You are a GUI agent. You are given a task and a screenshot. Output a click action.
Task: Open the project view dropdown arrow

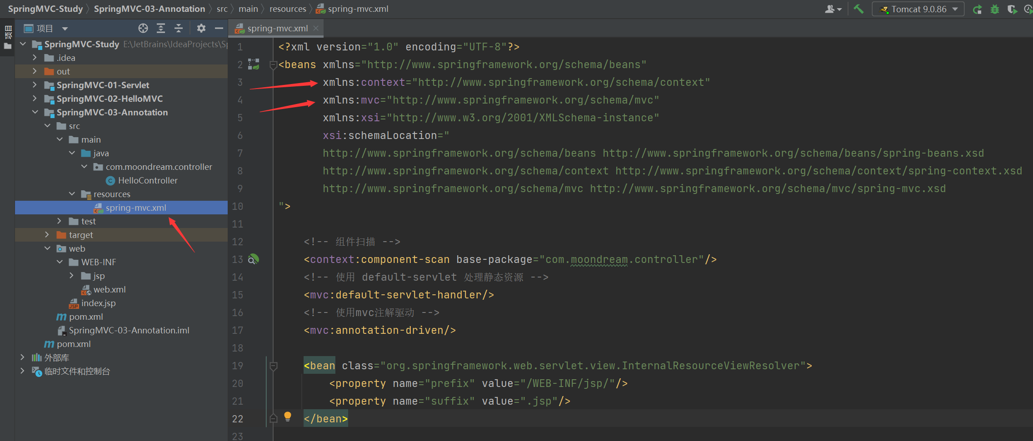65,29
